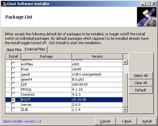Click the satellite image in header
This screenshot has height=126, width=158.
(x=147, y=17)
